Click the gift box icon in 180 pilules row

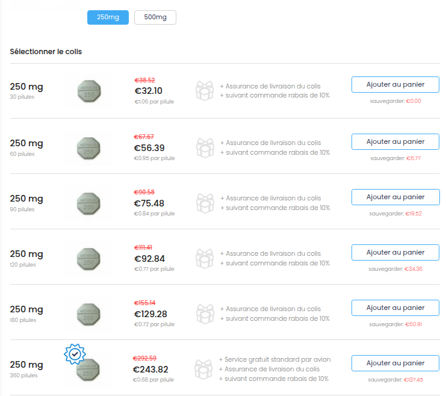pos(205,313)
